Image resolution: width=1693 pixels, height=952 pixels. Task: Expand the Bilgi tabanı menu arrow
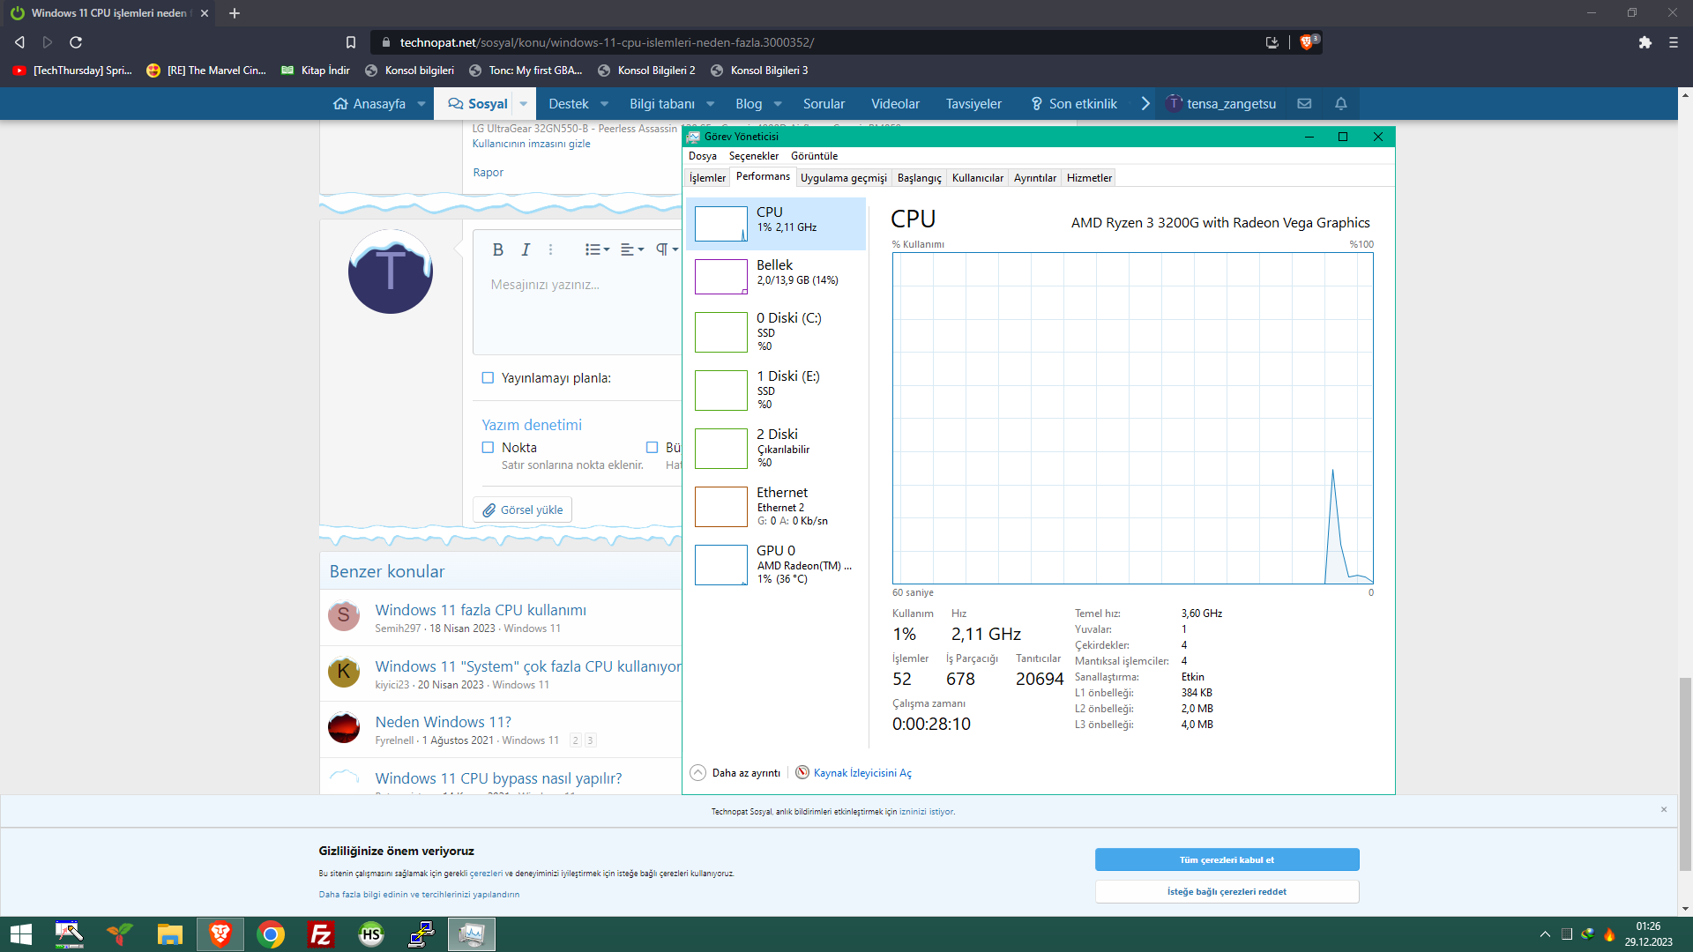tap(711, 104)
